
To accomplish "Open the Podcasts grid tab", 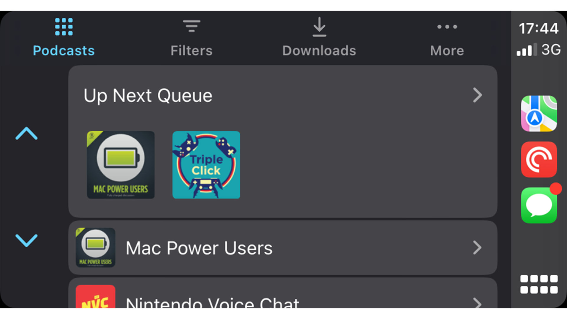I will (64, 37).
